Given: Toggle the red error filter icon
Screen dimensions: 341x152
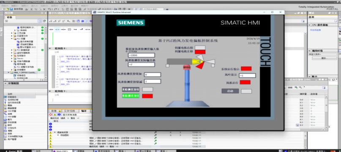Looking at the screenshot, I should click(x=51, y=115).
